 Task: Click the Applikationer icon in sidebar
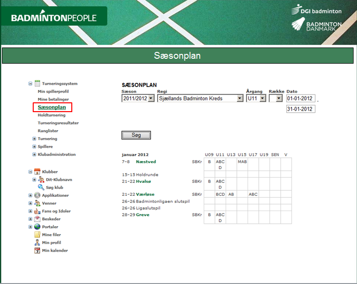[x=37, y=195]
